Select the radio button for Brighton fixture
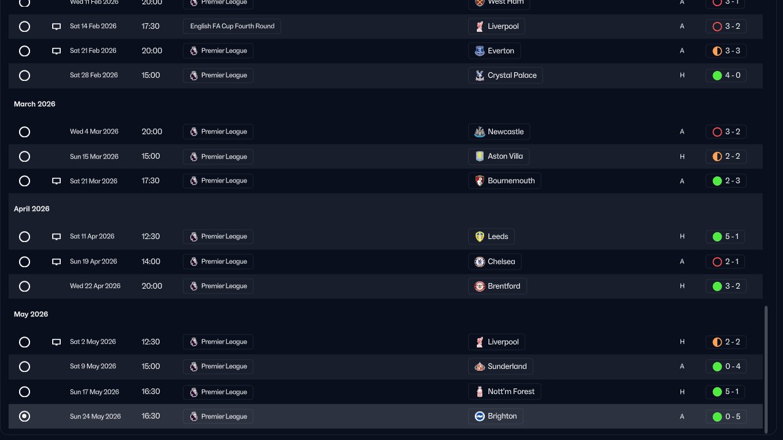783x440 pixels. 25,416
